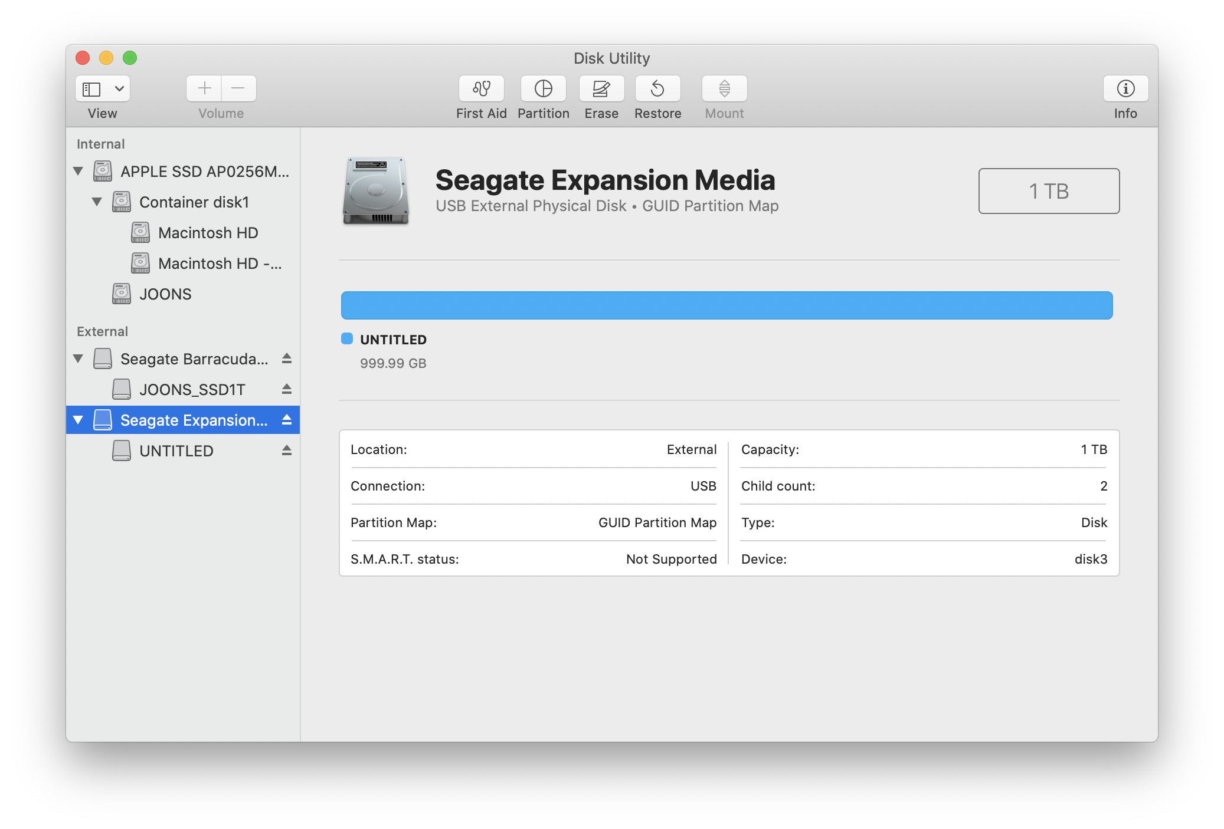Collapse the Seagate Expansion disclosure triangle

click(x=78, y=420)
